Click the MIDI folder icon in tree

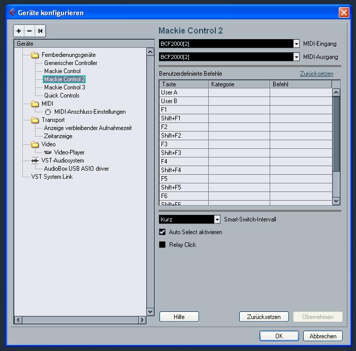[x=35, y=104]
